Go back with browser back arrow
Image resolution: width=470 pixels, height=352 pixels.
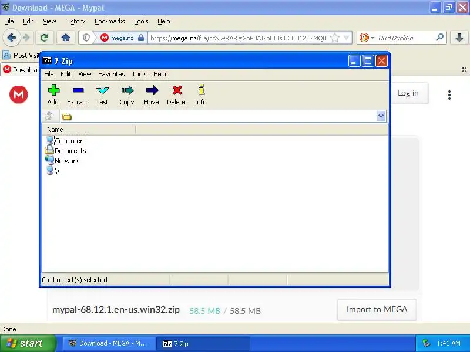click(12, 38)
